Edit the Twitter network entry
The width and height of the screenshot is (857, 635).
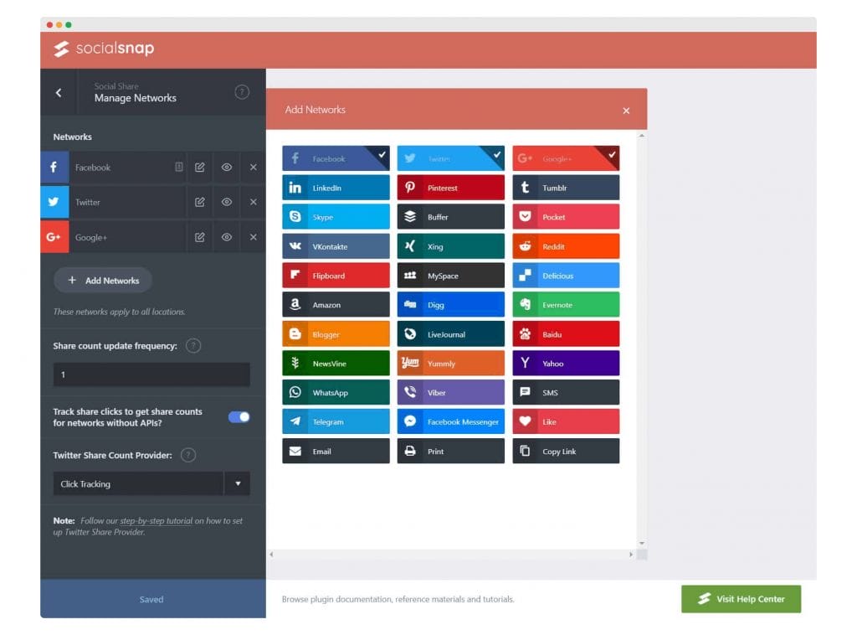(x=200, y=202)
